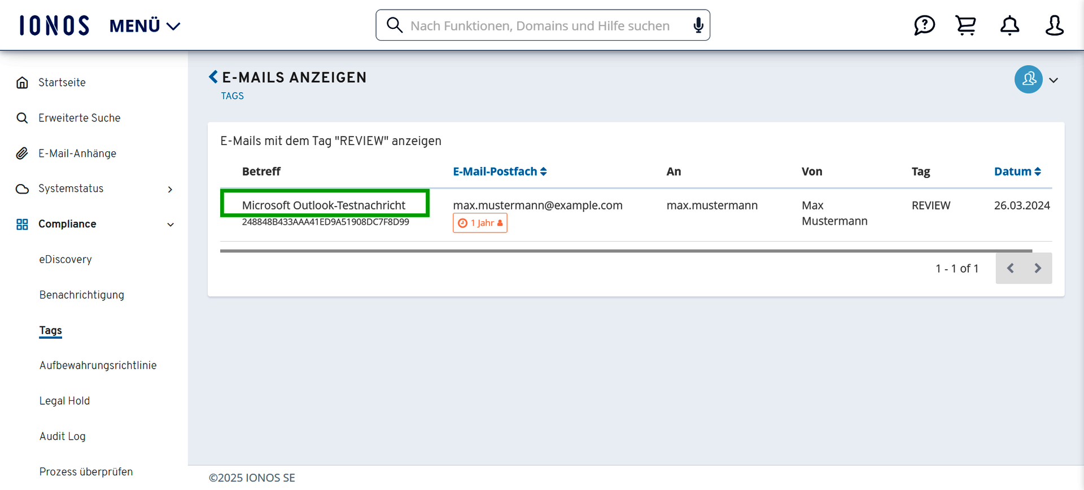The width and height of the screenshot is (1084, 490).
Task: Collapse the Compliance section chevron
Action: (171, 225)
